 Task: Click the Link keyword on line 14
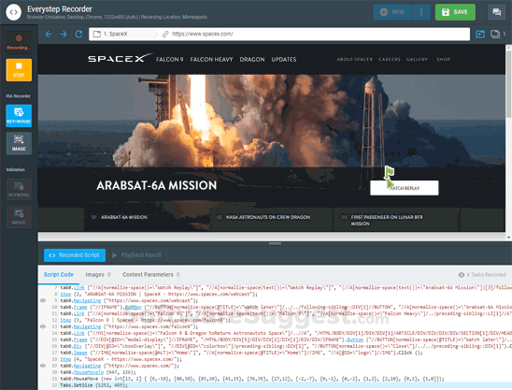click(79, 334)
